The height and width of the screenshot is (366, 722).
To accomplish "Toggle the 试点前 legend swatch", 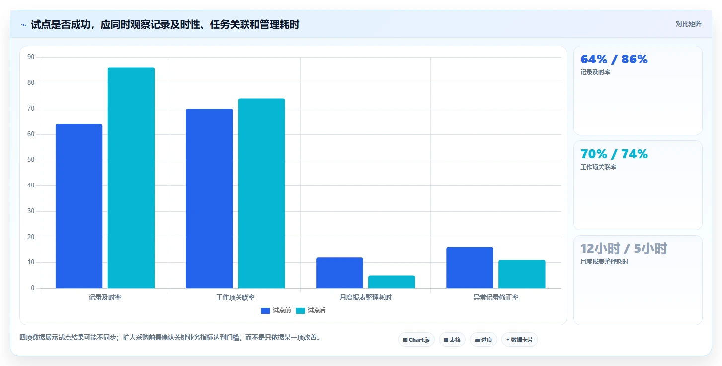I will (265, 311).
